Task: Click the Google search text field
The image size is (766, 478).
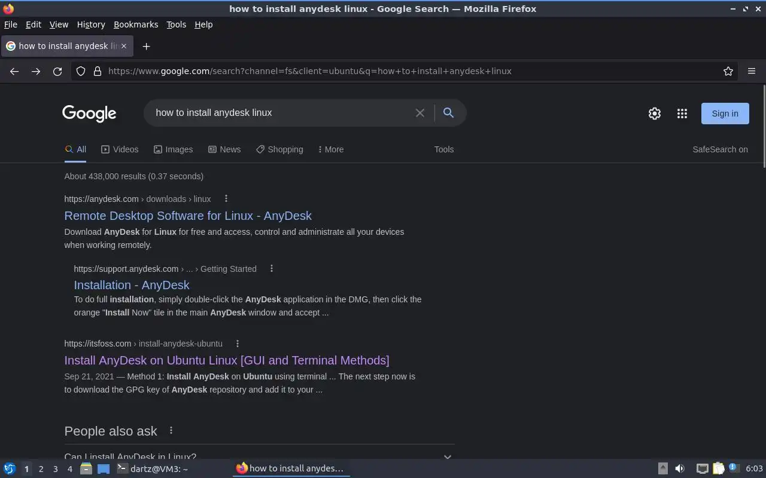Action: [281, 113]
